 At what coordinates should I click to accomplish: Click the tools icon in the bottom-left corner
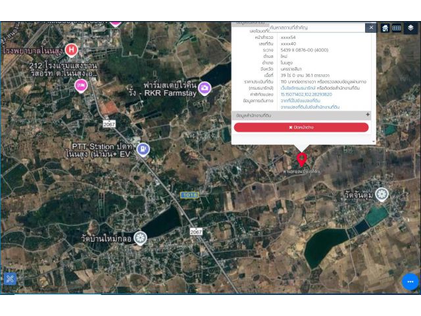tap(10, 278)
